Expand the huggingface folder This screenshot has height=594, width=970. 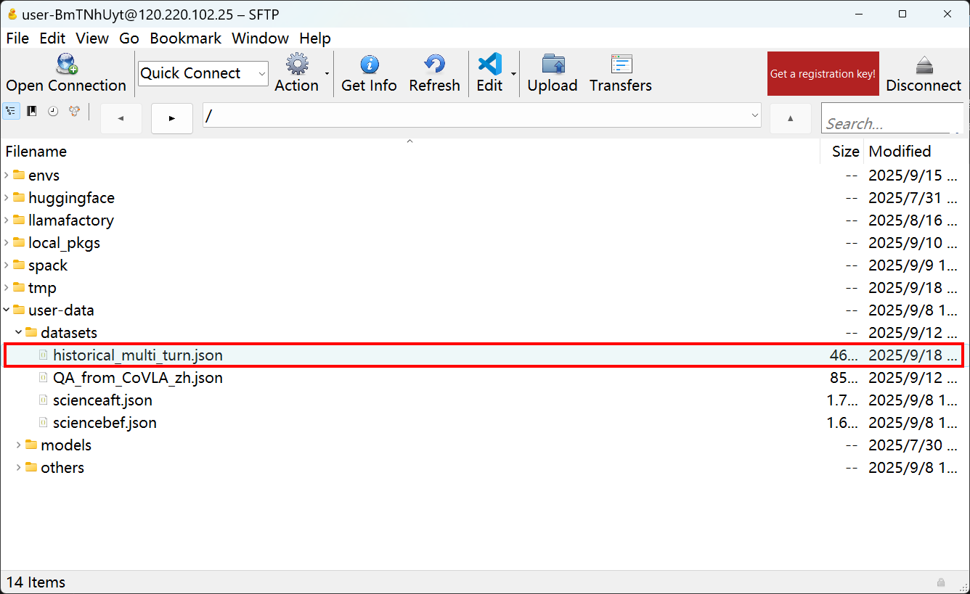click(x=7, y=198)
